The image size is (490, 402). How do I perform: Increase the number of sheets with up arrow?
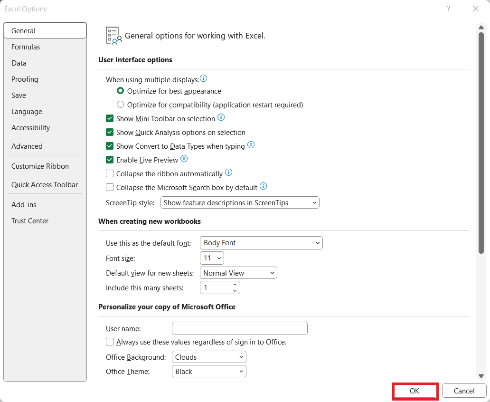(235, 284)
